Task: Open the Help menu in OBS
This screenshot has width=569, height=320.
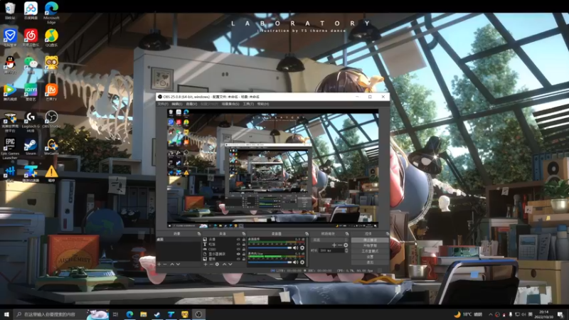Action: pos(262,104)
